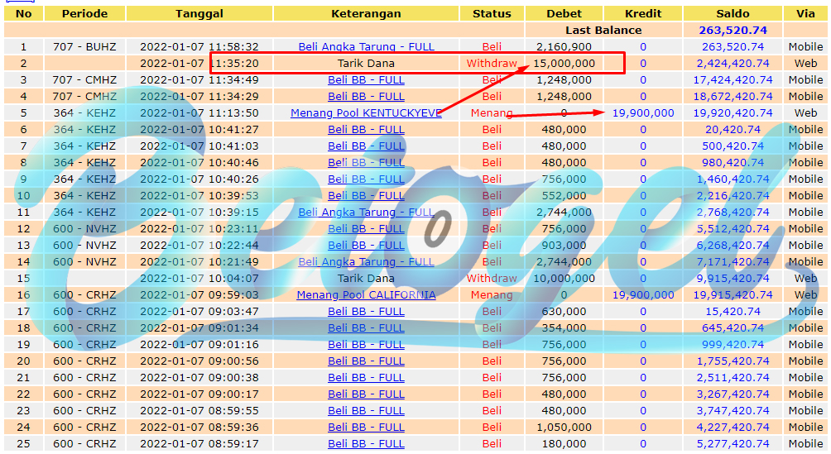
Task: Click the Periode column header
Action: tap(84, 14)
